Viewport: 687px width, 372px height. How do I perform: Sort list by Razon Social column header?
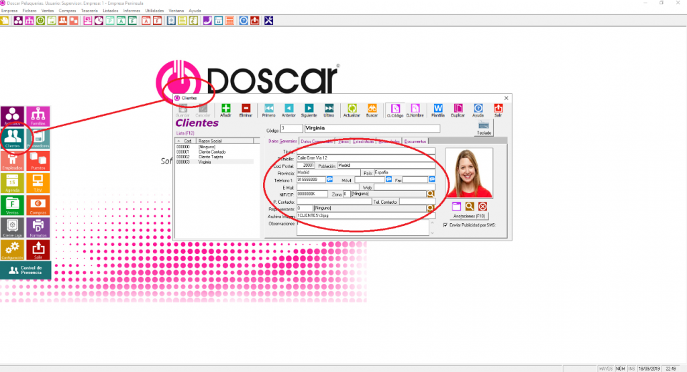tap(224, 141)
